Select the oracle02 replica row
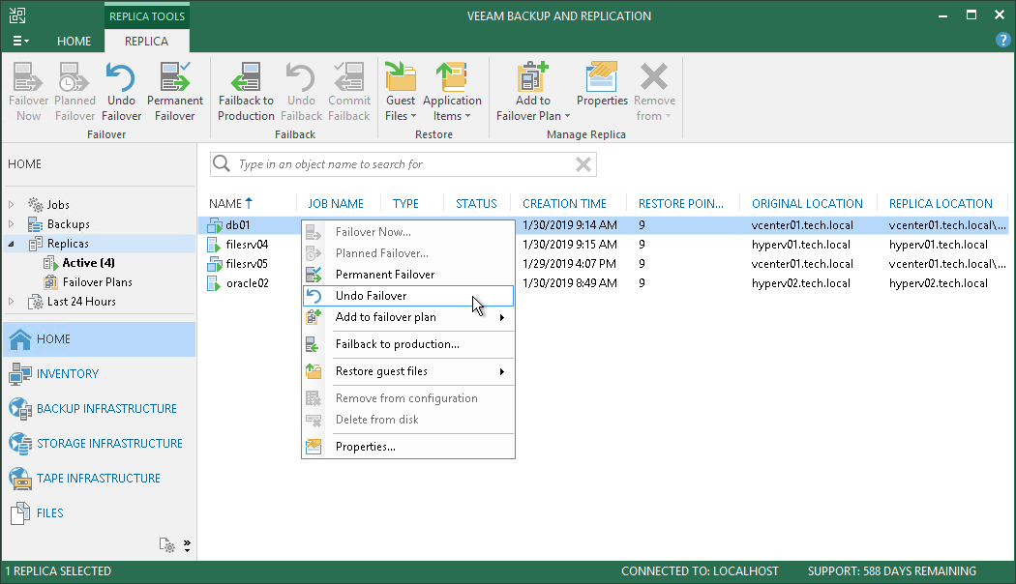The height and width of the screenshot is (584, 1016). pyautogui.click(x=603, y=283)
